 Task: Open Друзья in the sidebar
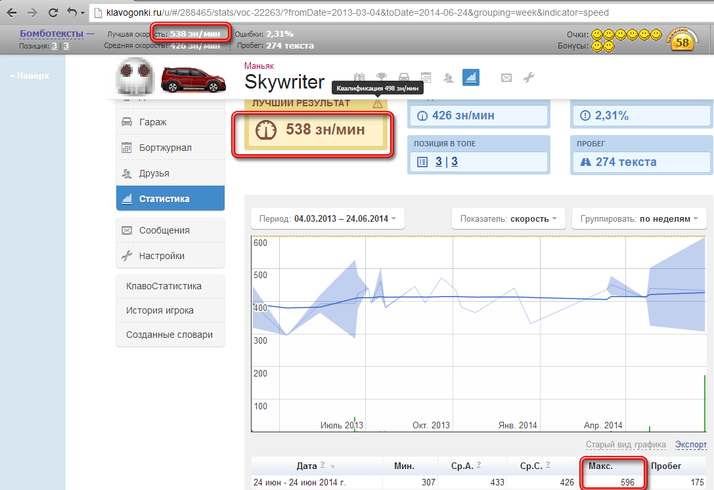click(170, 173)
